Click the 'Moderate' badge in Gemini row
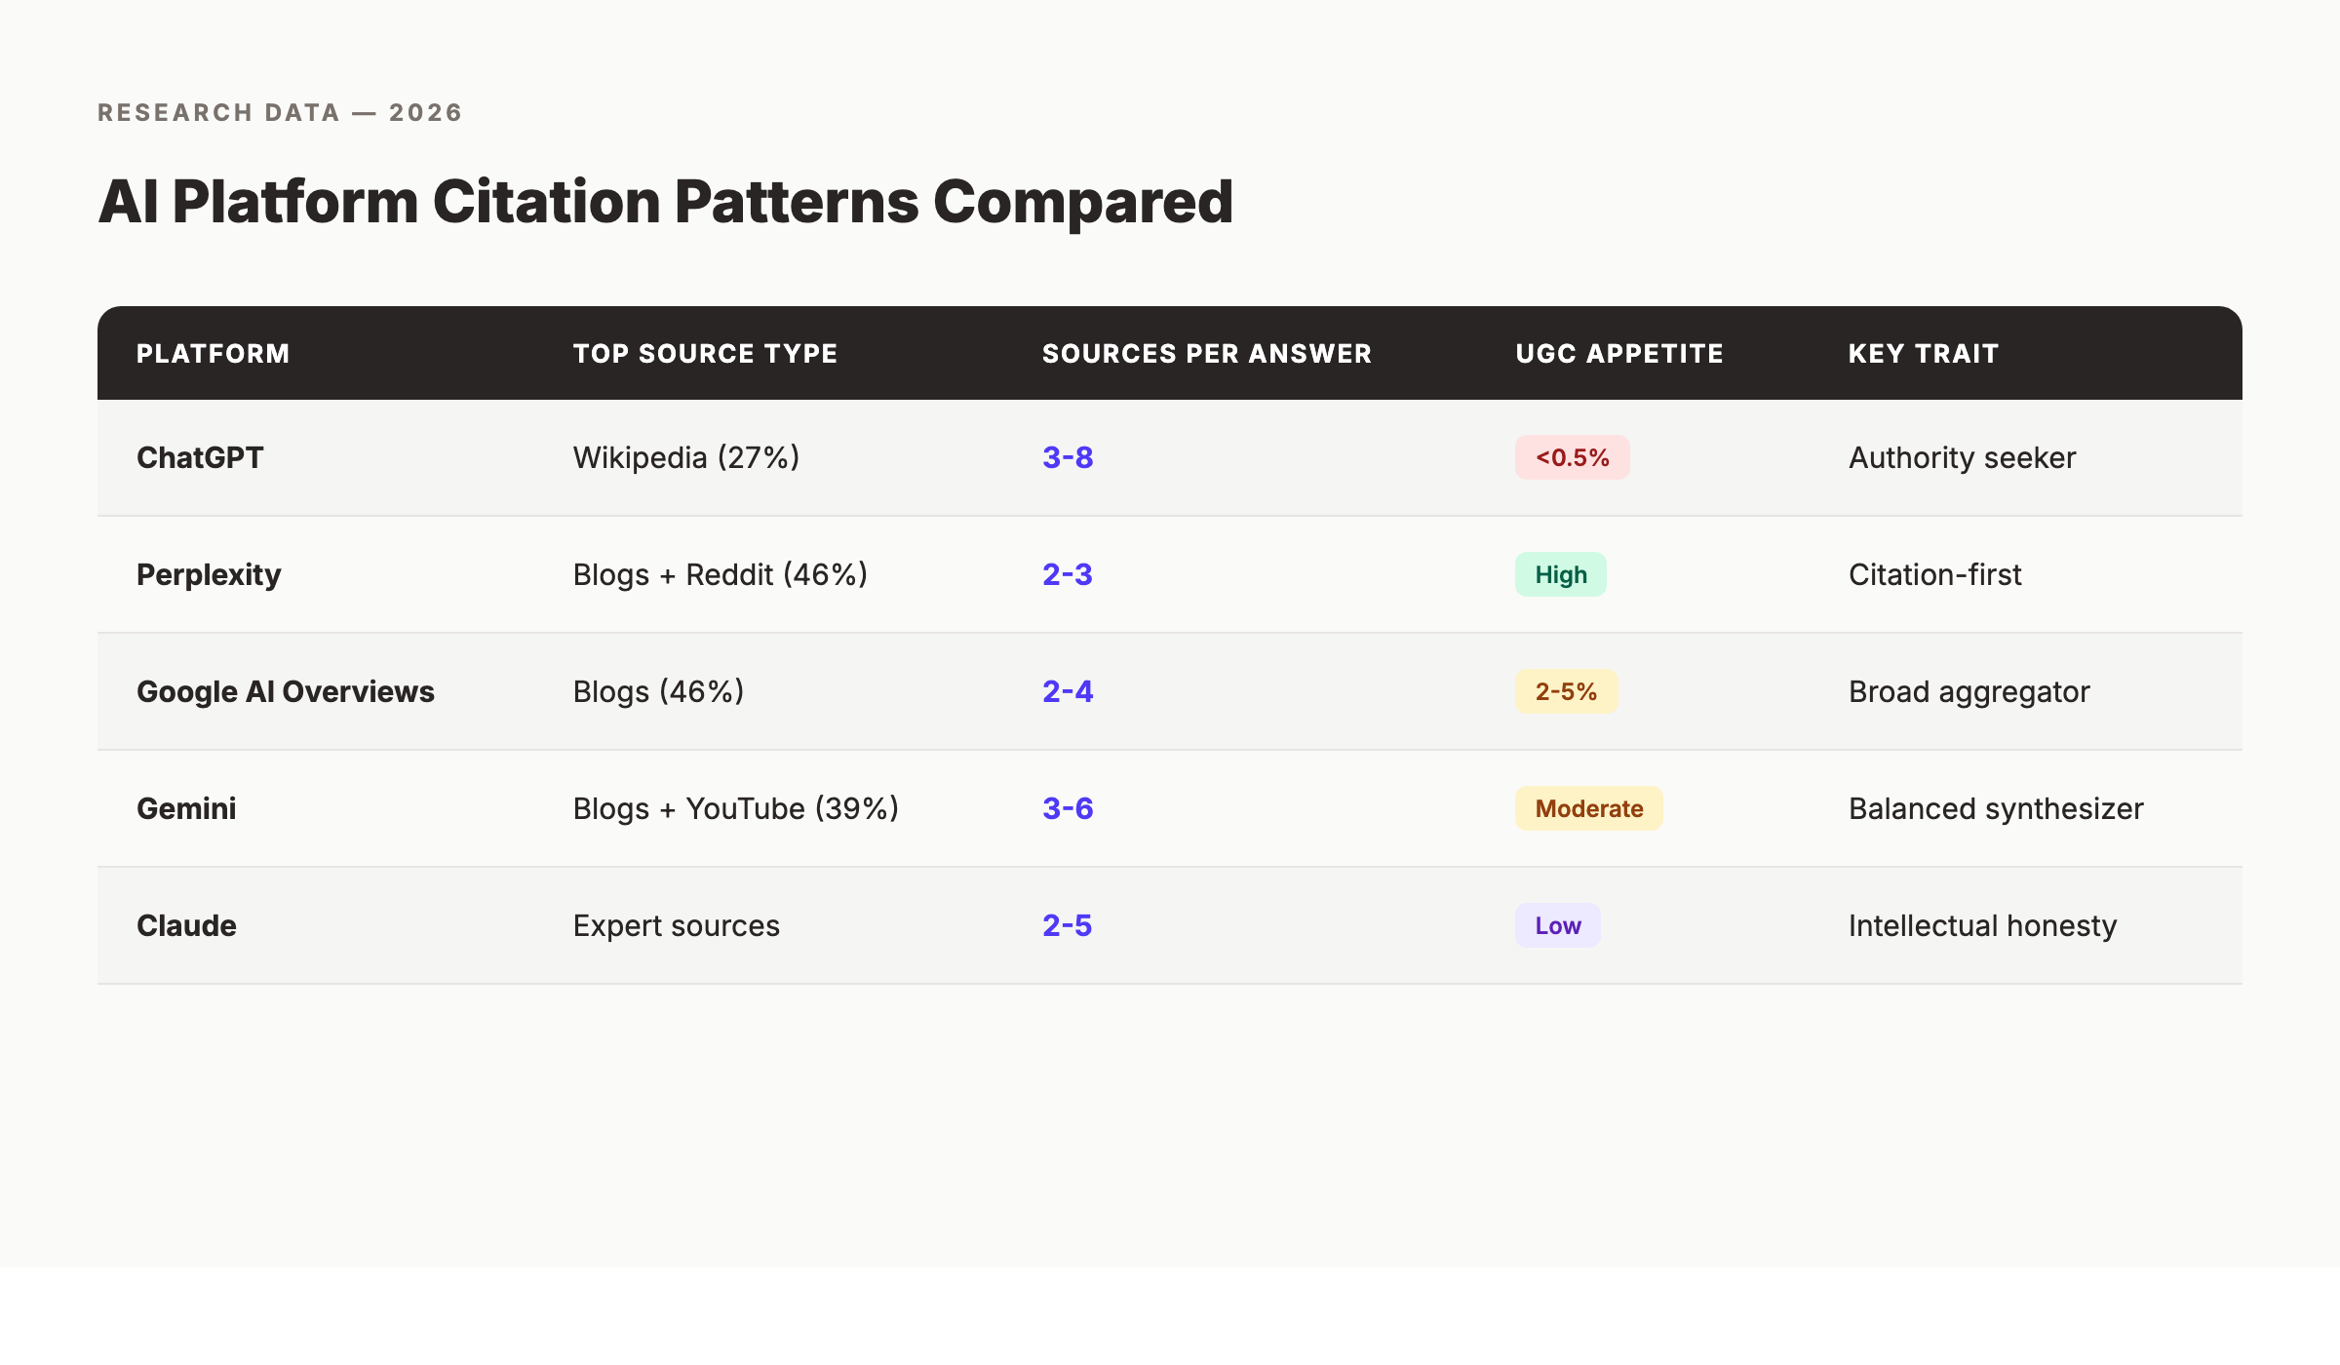The image size is (2340, 1365). pyautogui.click(x=1589, y=808)
